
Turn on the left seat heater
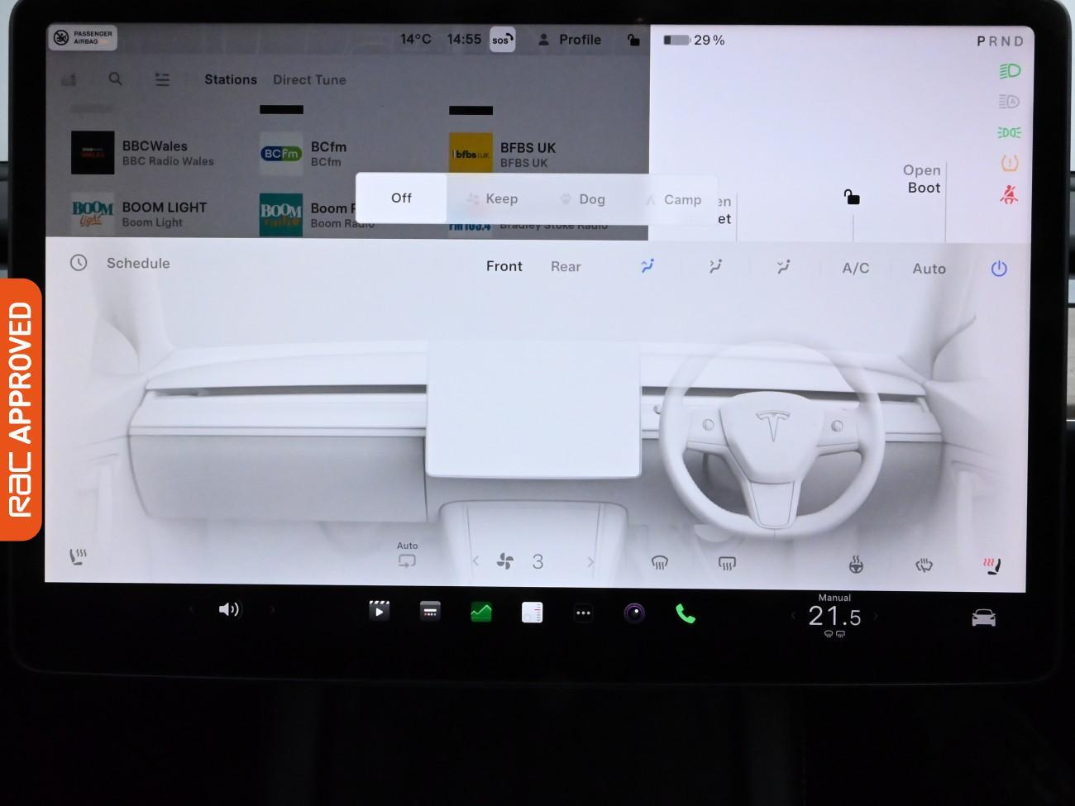click(x=79, y=556)
